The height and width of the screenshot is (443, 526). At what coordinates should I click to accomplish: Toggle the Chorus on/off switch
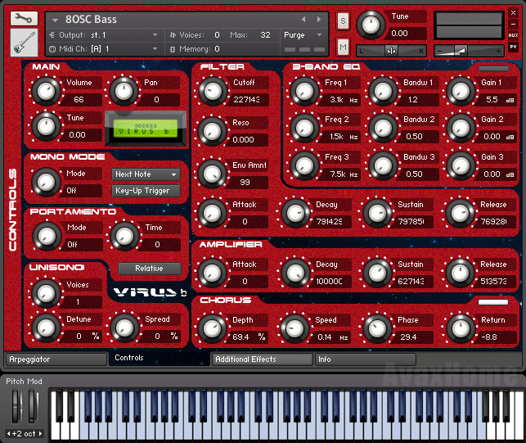pyautogui.click(x=493, y=302)
